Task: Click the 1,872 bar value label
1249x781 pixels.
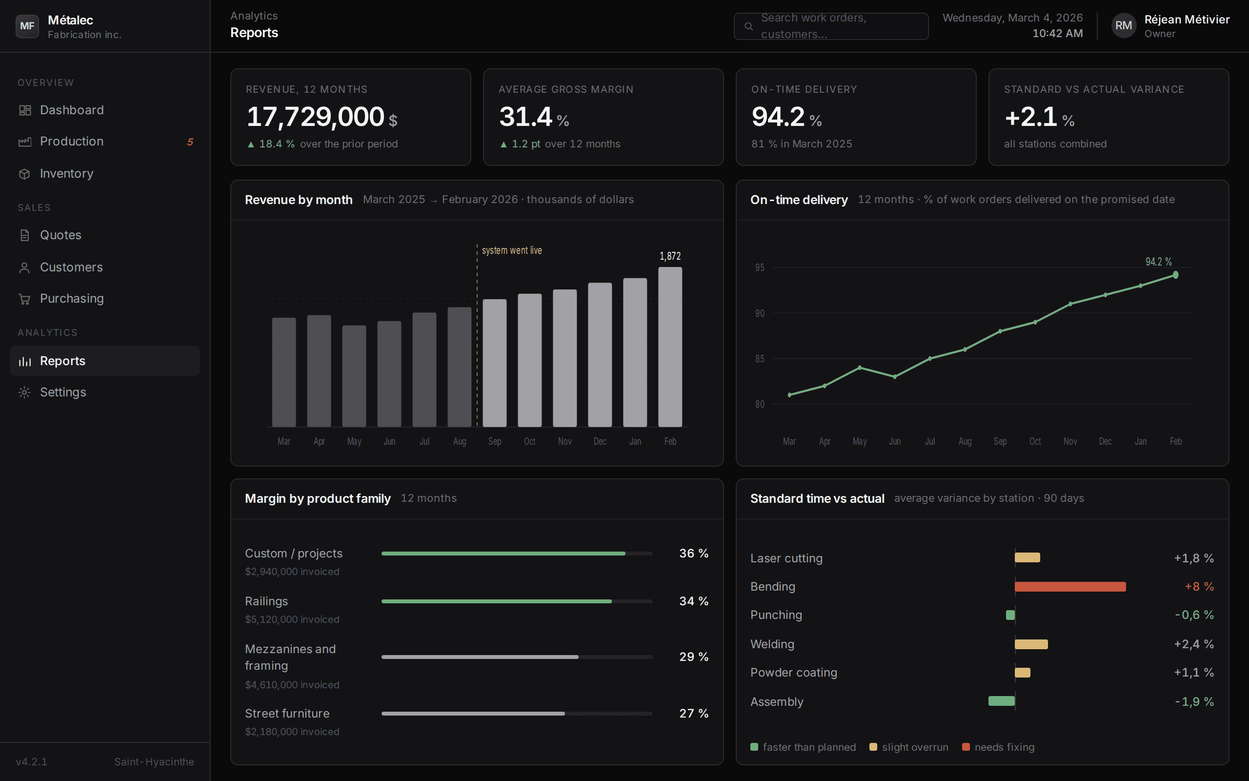Action: (670, 256)
